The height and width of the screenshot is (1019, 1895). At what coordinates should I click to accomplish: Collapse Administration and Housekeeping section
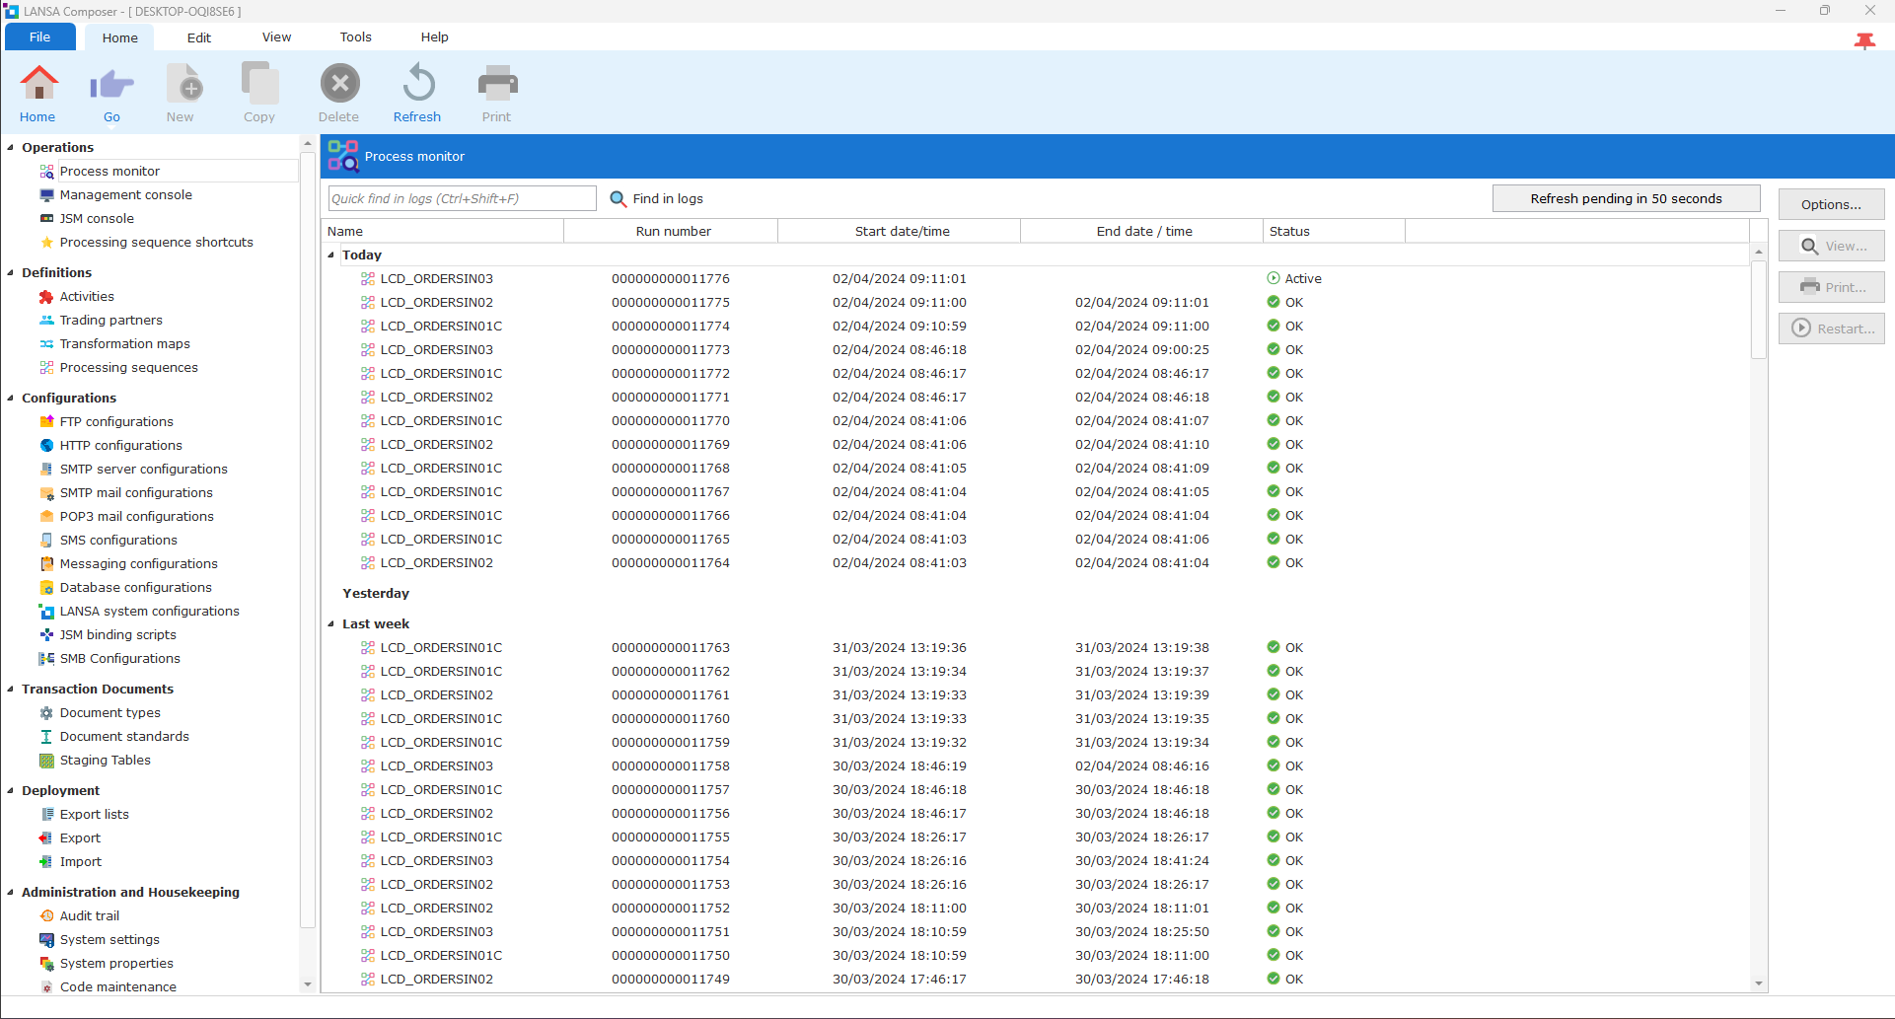pyautogui.click(x=11, y=892)
